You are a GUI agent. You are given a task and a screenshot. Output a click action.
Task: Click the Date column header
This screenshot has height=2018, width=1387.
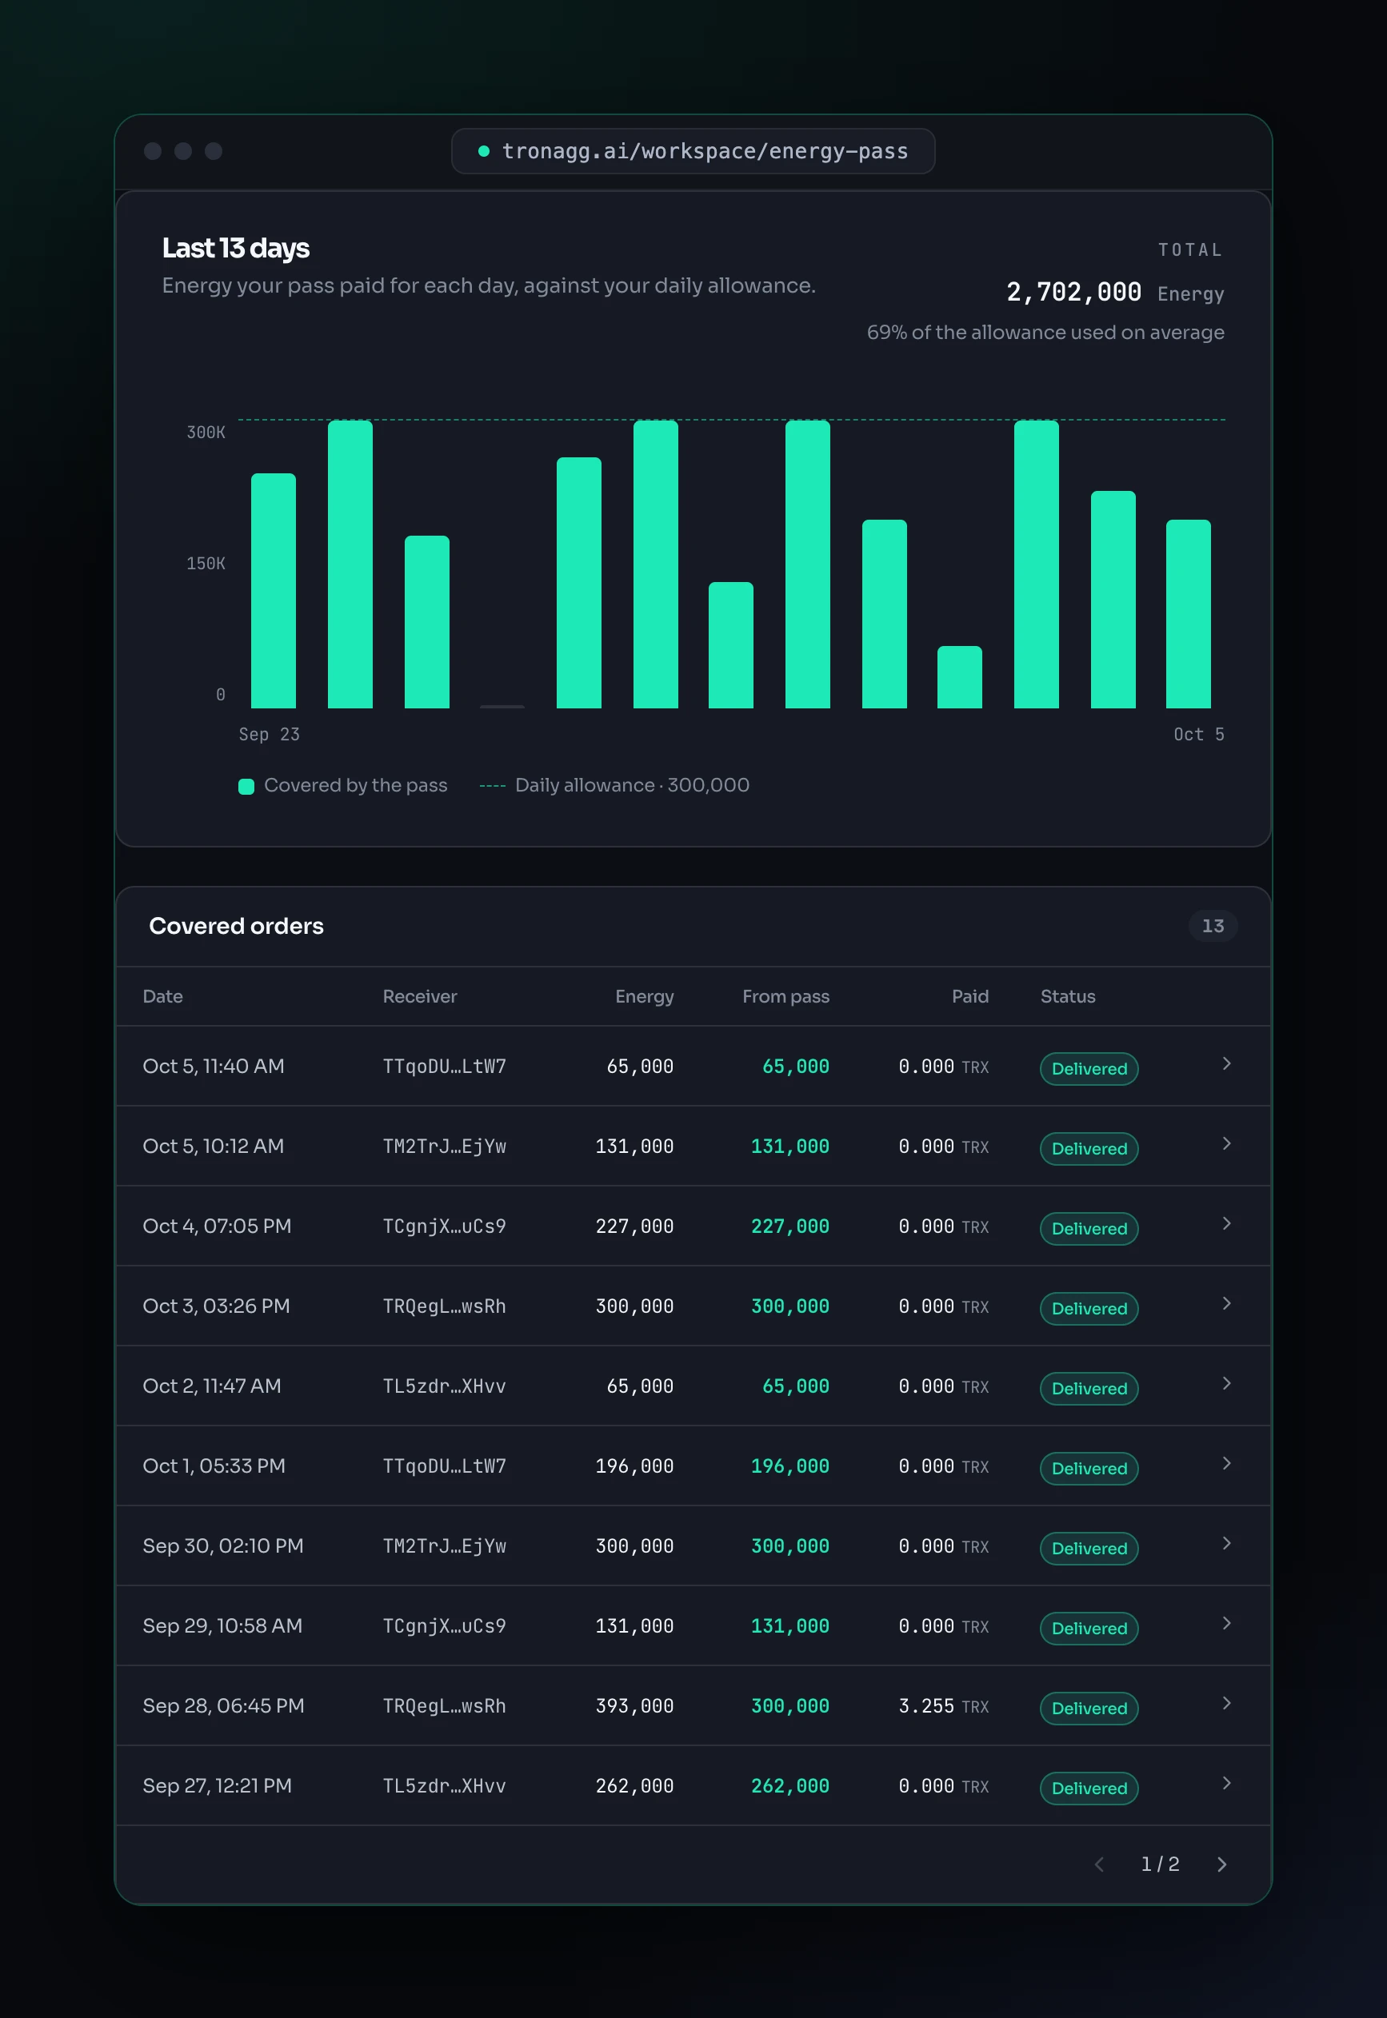[162, 996]
